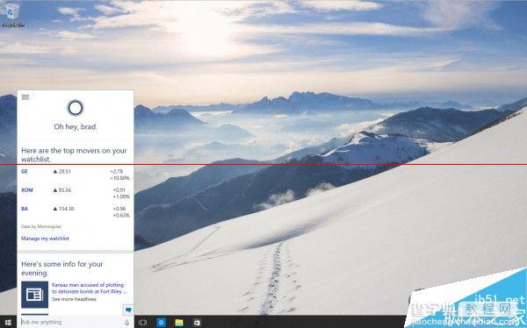Click the XOM change value +0.91
Viewport: 527px width, 328px height.
119,190
